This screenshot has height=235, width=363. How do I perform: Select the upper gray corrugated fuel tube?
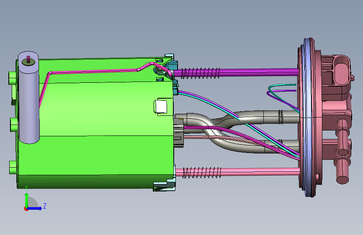(x=268, y=116)
